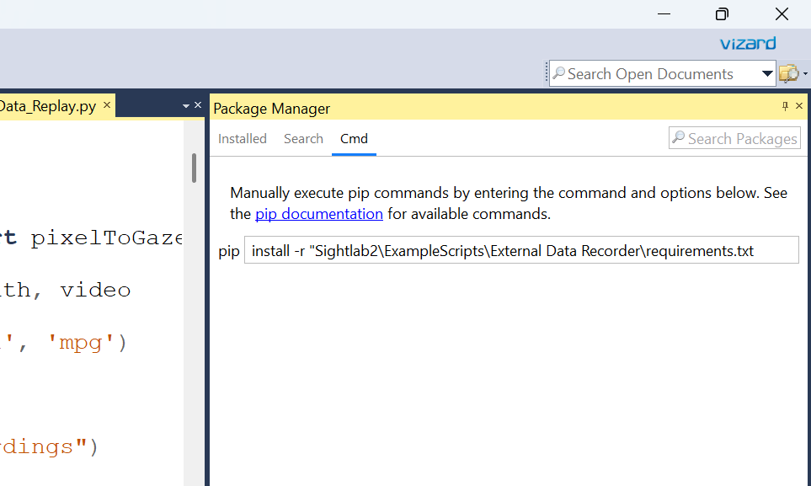Close the Package Manager panel
811x486 pixels.
(799, 105)
